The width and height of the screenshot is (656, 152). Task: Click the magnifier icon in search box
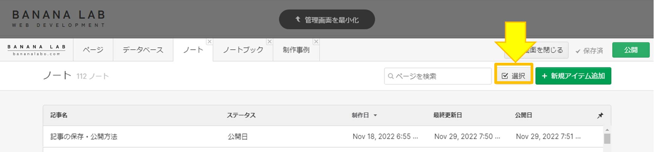(x=391, y=76)
